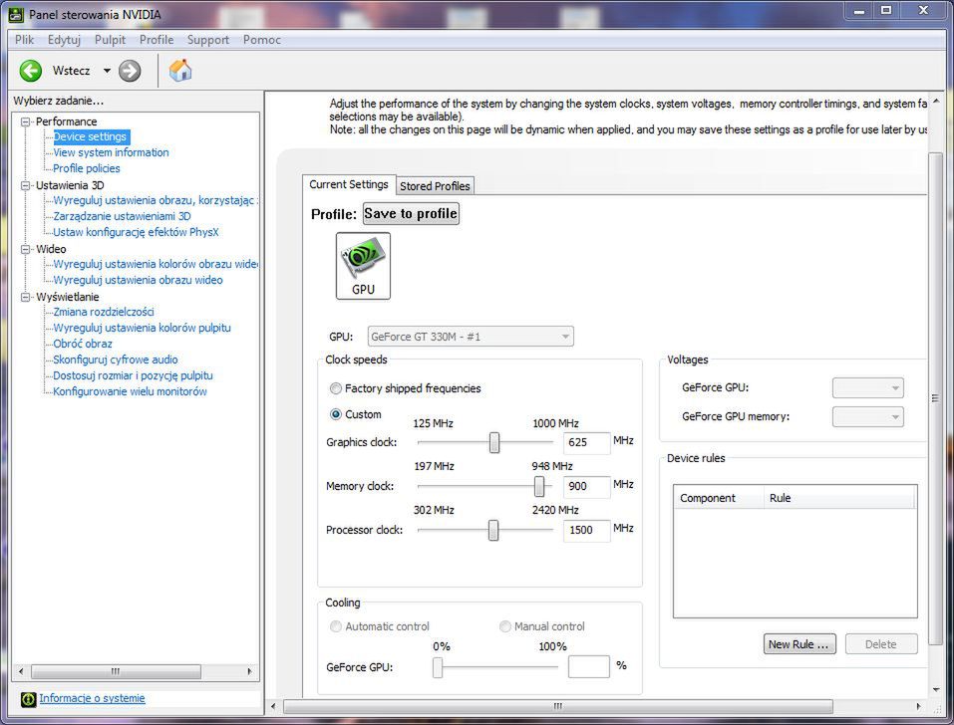Screen dimensions: 954x725
Task: Choose Automatic control cooling option
Action: [335, 626]
